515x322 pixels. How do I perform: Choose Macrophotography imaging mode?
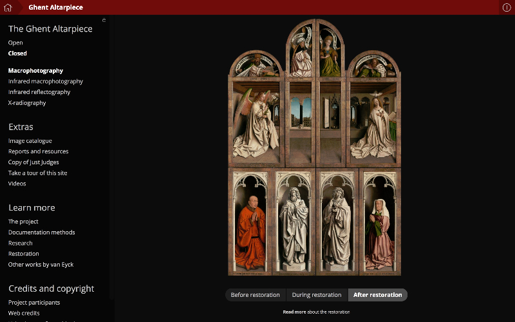[35, 71]
